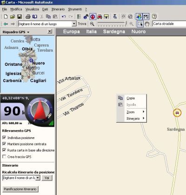Click Pianificazione itinerario button

click(20, 189)
